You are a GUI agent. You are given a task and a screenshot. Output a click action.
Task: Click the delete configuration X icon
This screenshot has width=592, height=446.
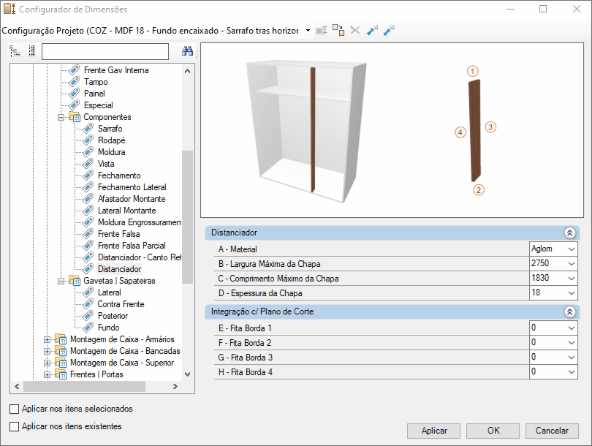(x=355, y=30)
